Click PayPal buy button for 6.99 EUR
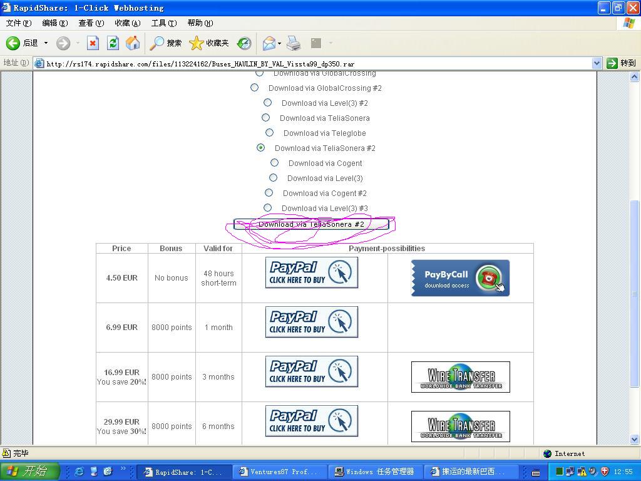 point(311,322)
